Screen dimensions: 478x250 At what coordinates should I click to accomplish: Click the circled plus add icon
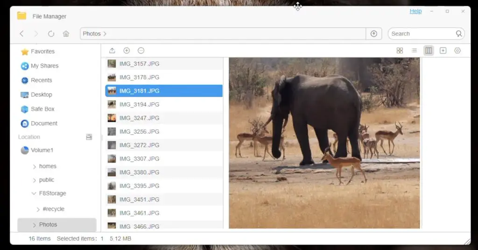pyautogui.click(x=127, y=50)
